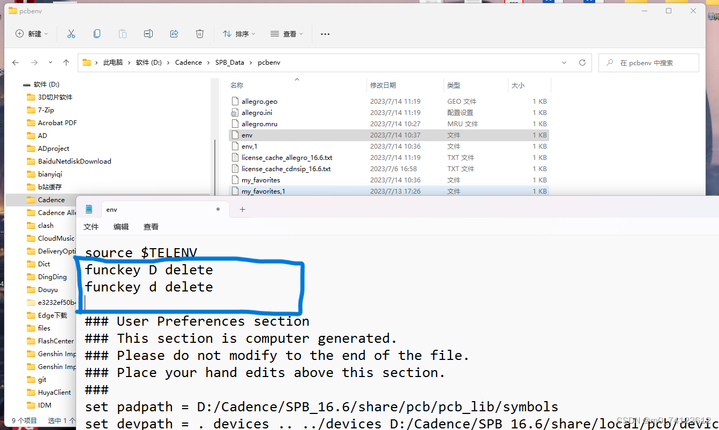Viewport: 719px width, 430px height.
Task: Click the Rename icon in toolbar
Action: coord(148,34)
